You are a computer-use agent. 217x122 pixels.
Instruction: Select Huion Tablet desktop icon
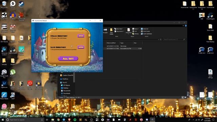tap(4, 96)
